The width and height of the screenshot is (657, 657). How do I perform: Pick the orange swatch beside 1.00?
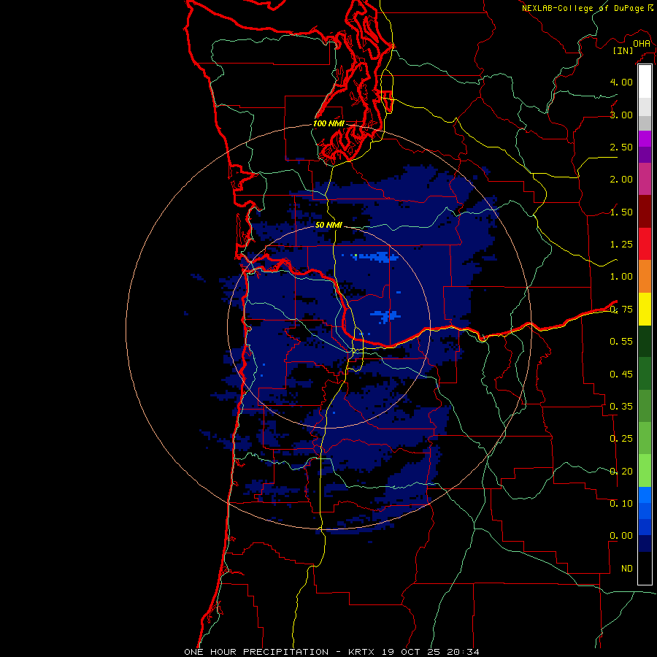645,277
